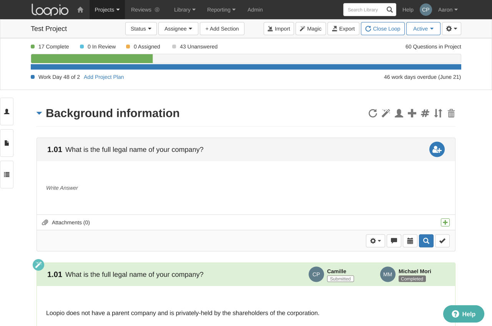Open the Reporting menu
Screen dimensions: 492x326
coord(221,10)
